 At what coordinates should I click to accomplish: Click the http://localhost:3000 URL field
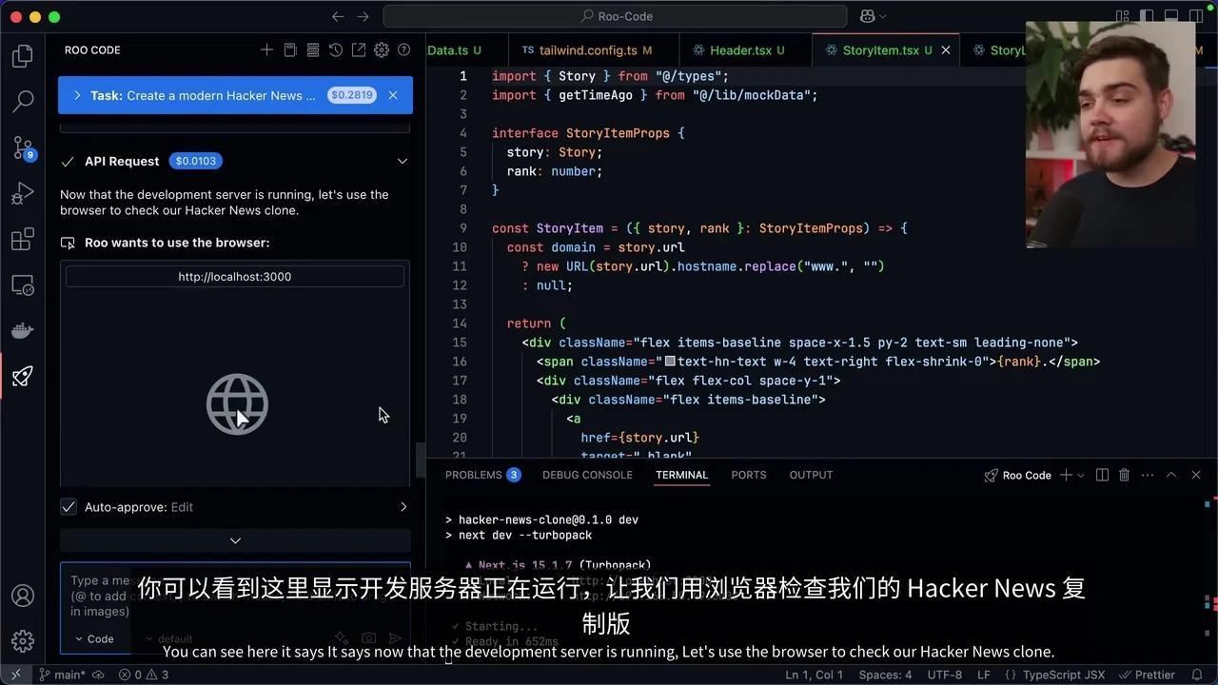[x=235, y=277]
